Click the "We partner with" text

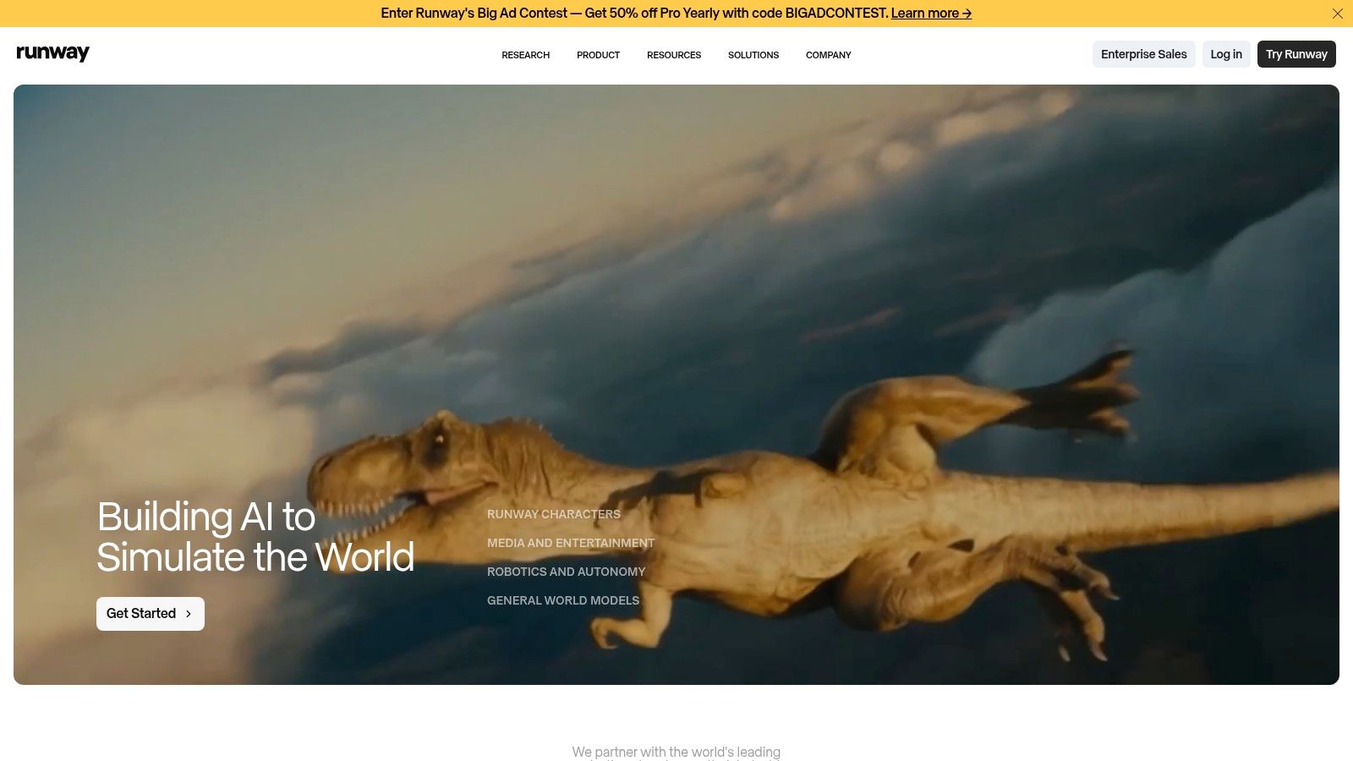click(x=676, y=752)
